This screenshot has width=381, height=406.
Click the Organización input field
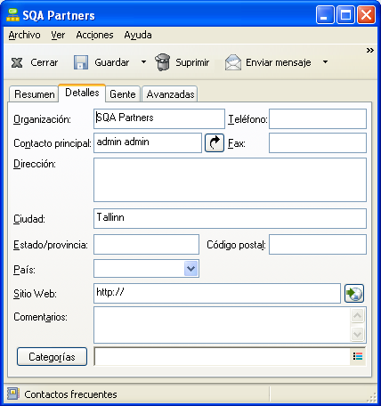coord(159,118)
